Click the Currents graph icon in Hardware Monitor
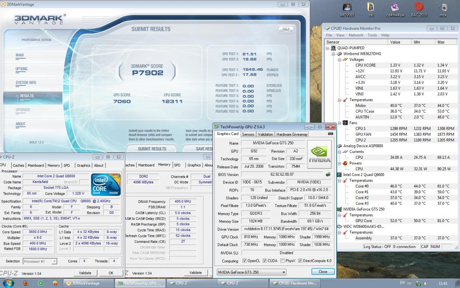 click(x=345, y=152)
